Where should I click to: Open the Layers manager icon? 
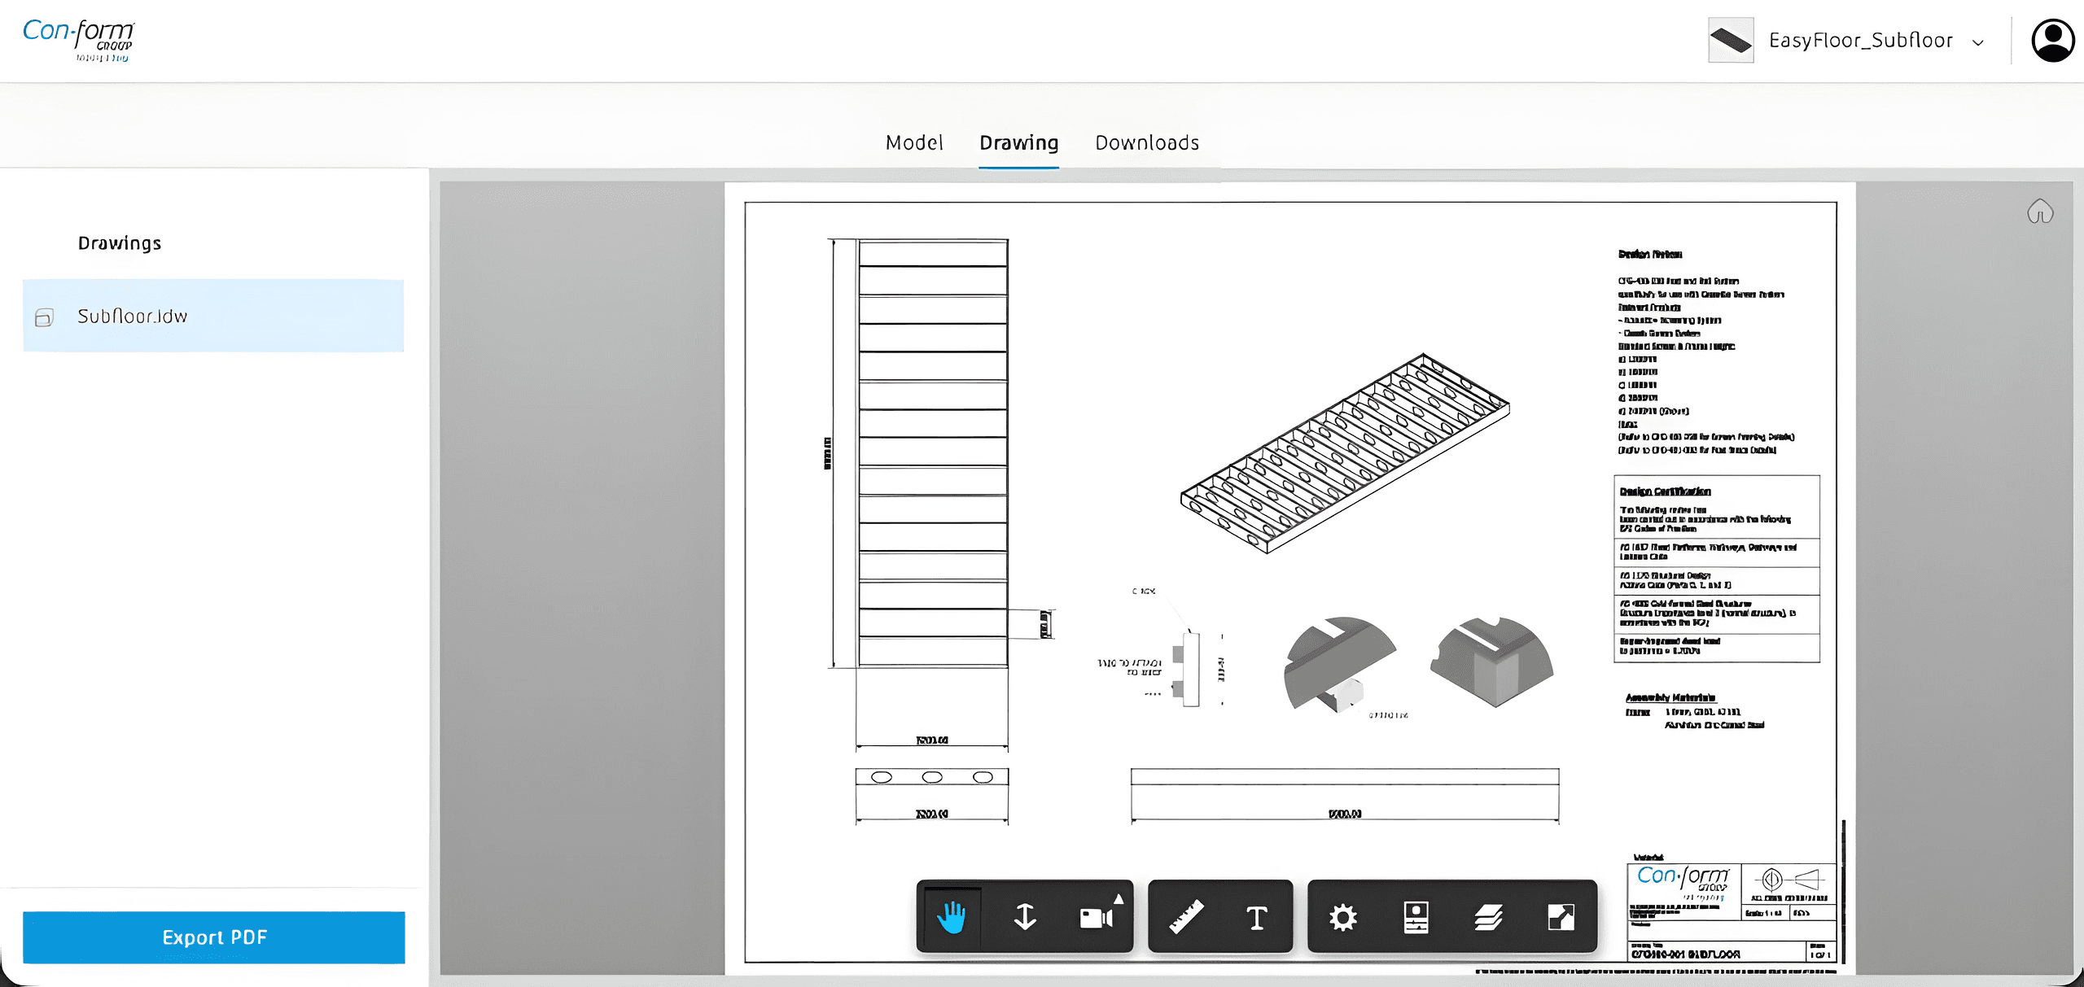pos(1489,917)
